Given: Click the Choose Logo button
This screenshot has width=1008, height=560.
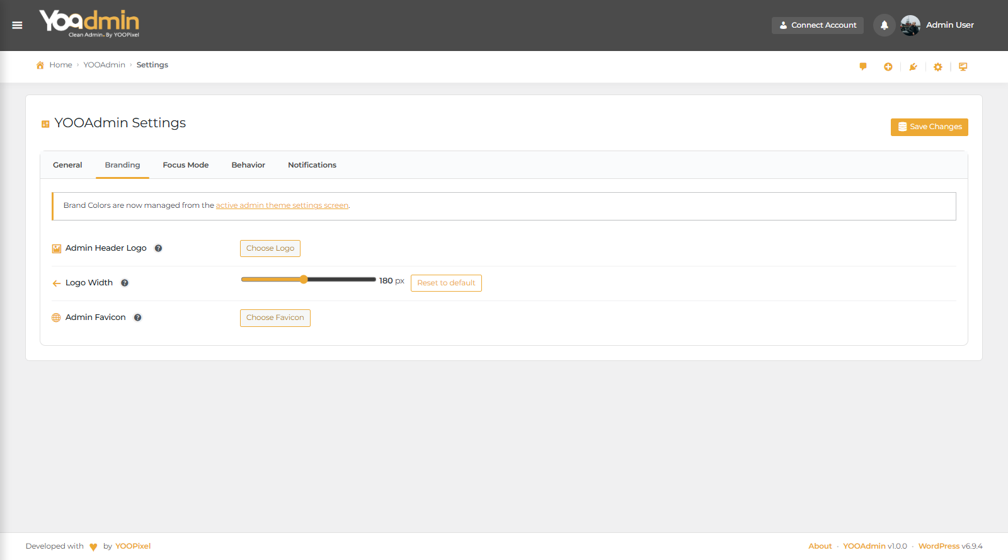Looking at the screenshot, I should [x=270, y=248].
